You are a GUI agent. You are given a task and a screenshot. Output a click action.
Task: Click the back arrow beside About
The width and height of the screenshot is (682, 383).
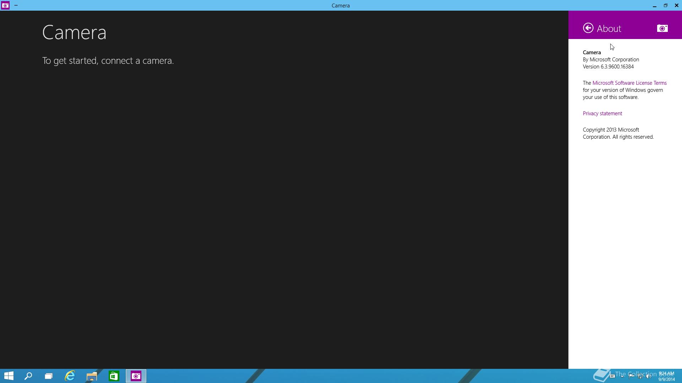point(588,28)
